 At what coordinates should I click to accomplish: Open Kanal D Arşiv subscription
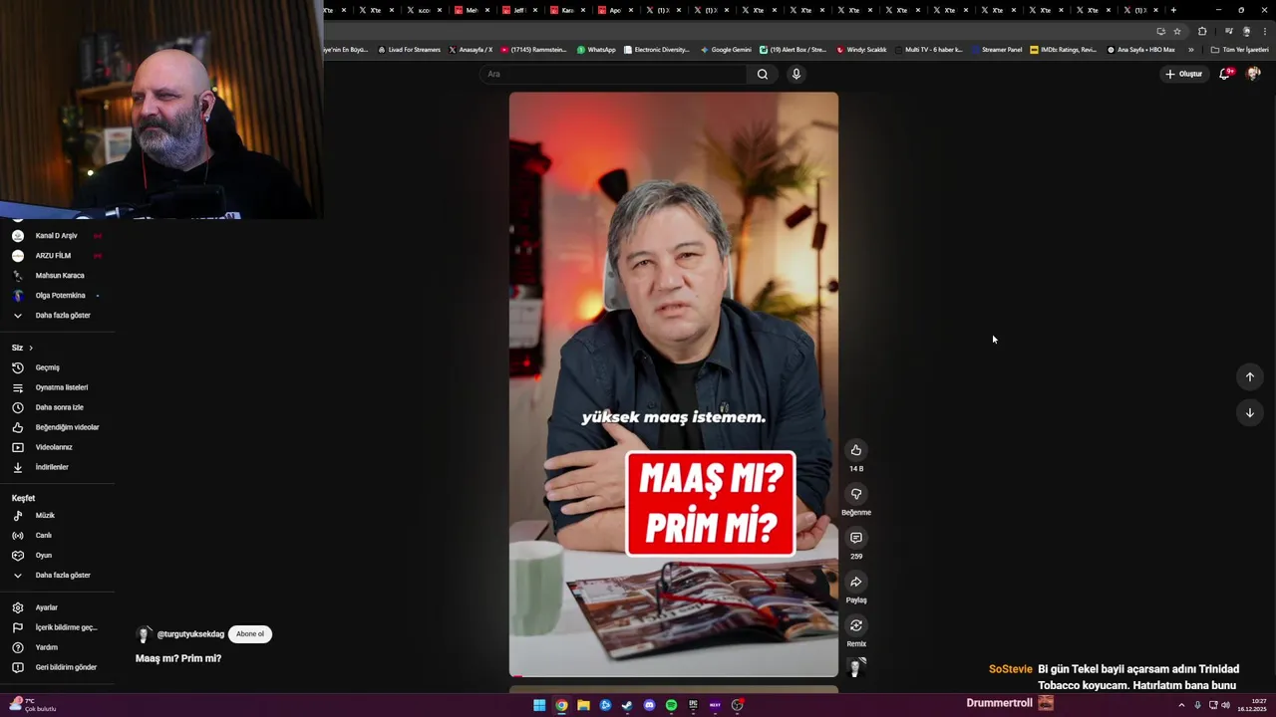58,236
